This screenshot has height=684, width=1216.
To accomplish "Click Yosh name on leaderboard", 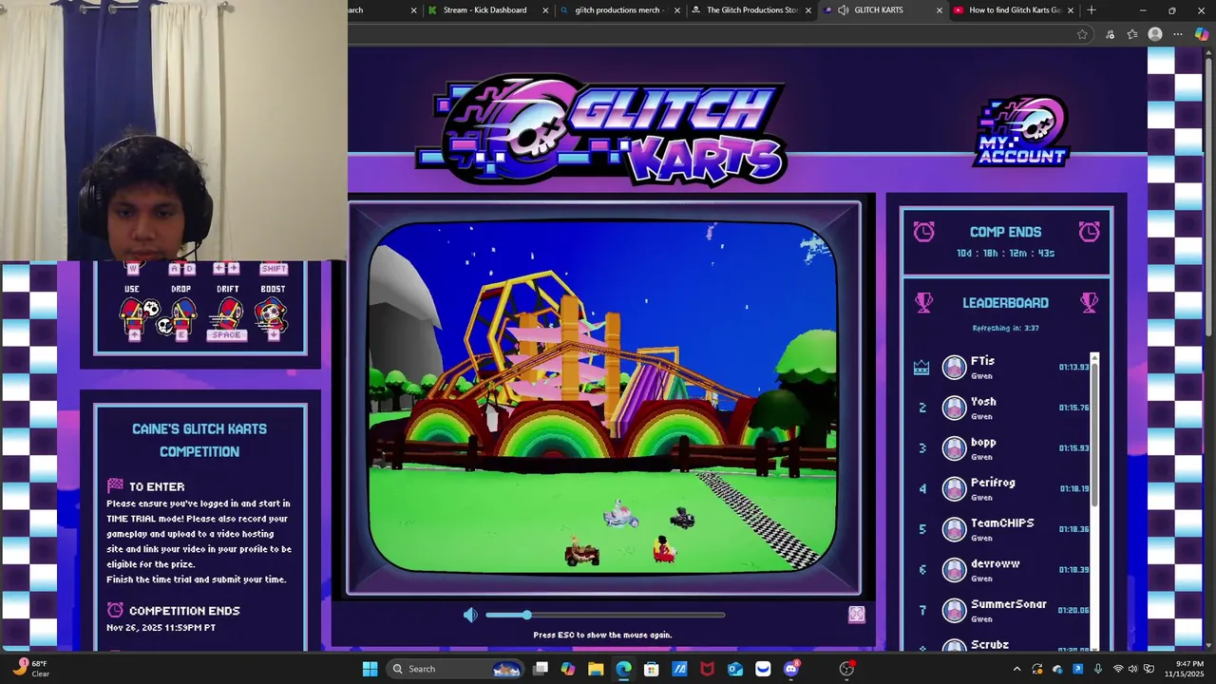I will coord(983,402).
